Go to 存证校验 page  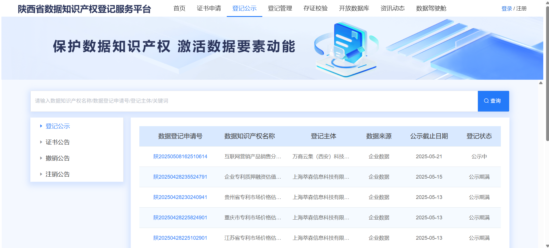[x=316, y=8]
